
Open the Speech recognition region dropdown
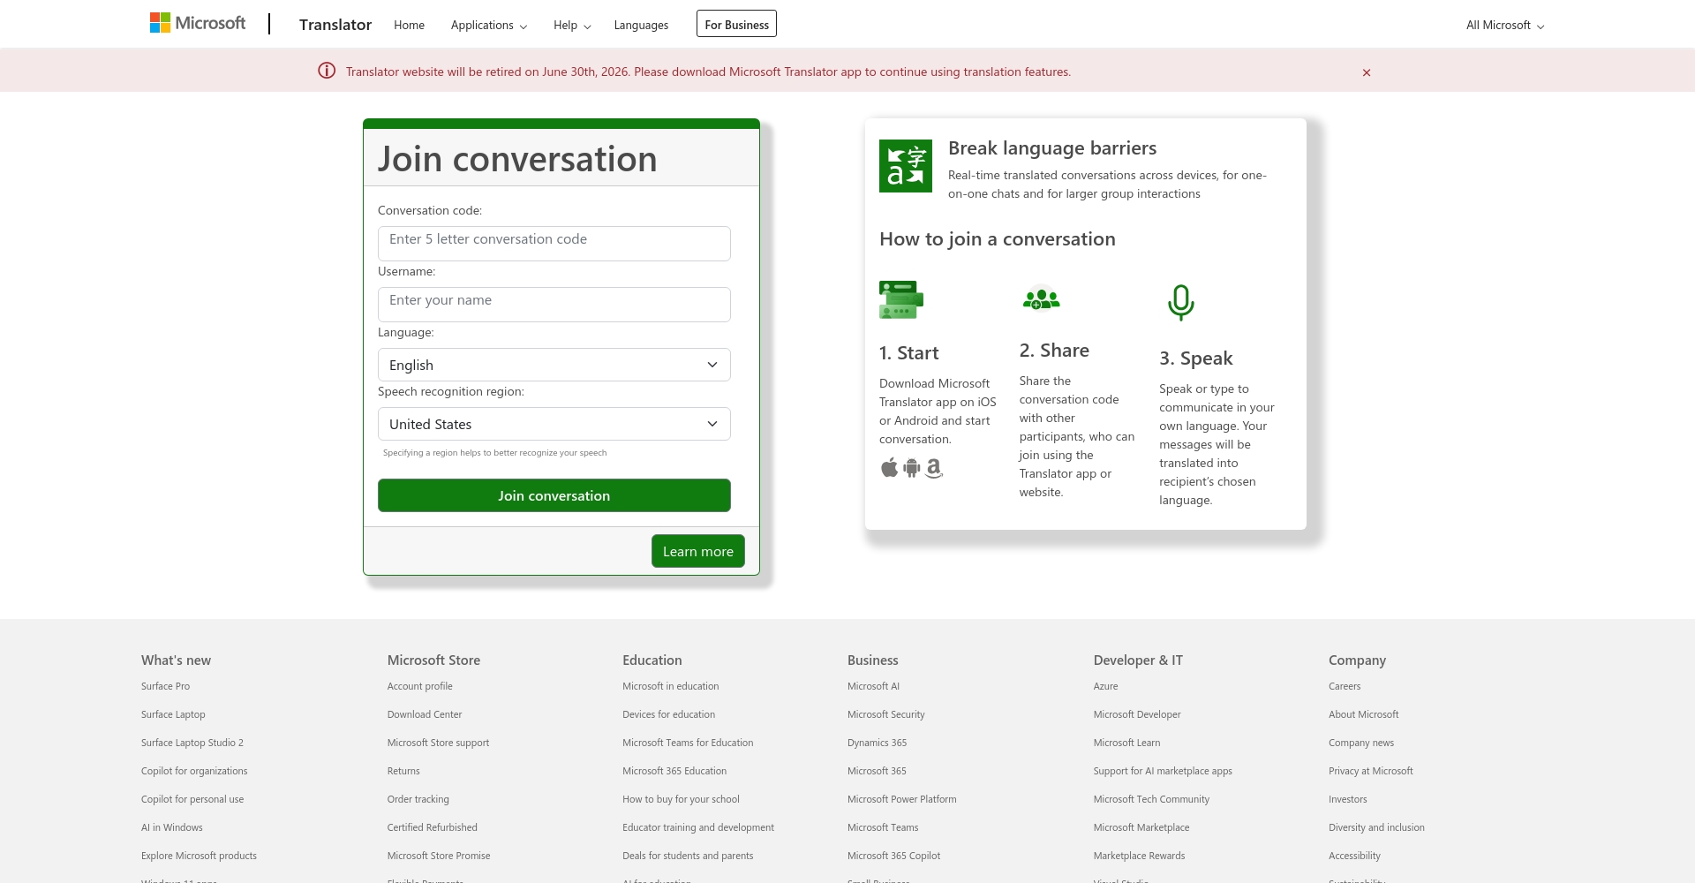554,424
